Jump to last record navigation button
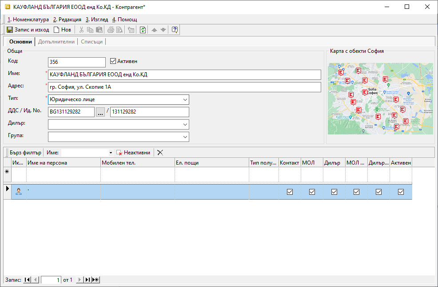The image size is (438, 287). pyautogui.click(x=88, y=280)
